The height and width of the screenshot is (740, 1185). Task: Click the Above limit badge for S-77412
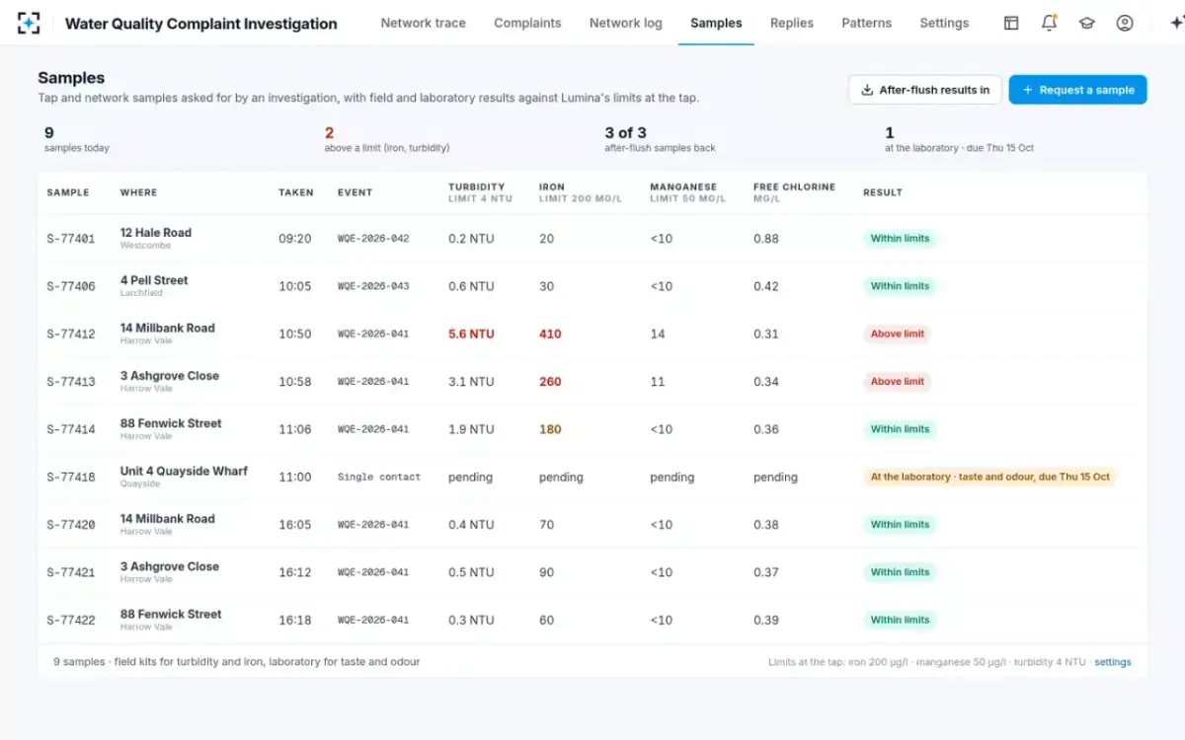[898, 333]
